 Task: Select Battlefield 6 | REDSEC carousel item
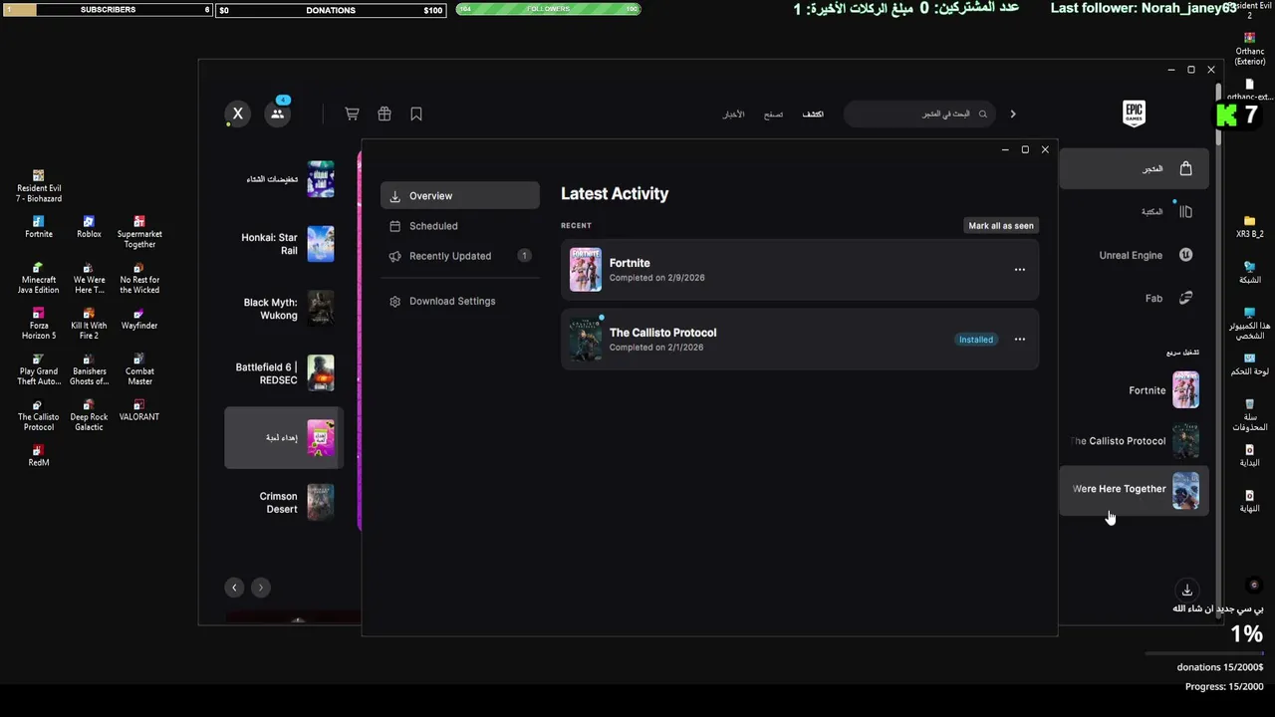[284, 373]
